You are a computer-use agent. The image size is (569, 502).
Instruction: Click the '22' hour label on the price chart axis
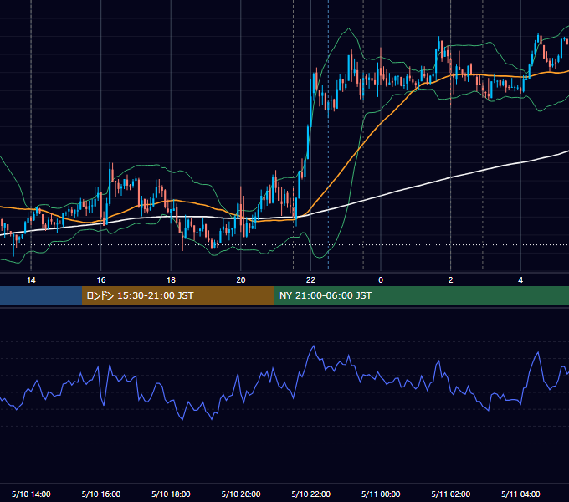[310, 280]
